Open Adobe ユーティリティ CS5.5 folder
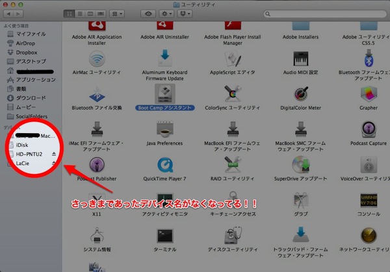 pos(369,26)
